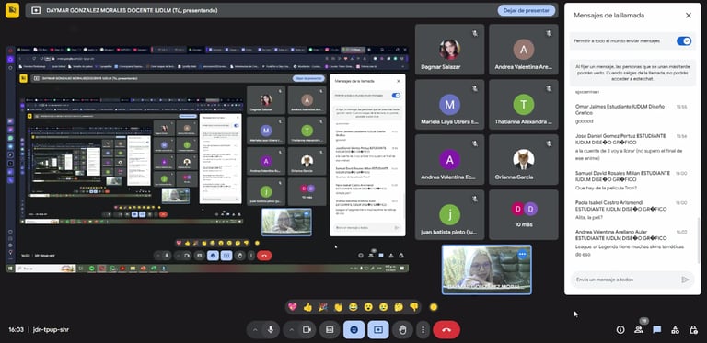The image size is (707, 343).
Task: Open meeting details info icon
Action: [x=620, y=330]
